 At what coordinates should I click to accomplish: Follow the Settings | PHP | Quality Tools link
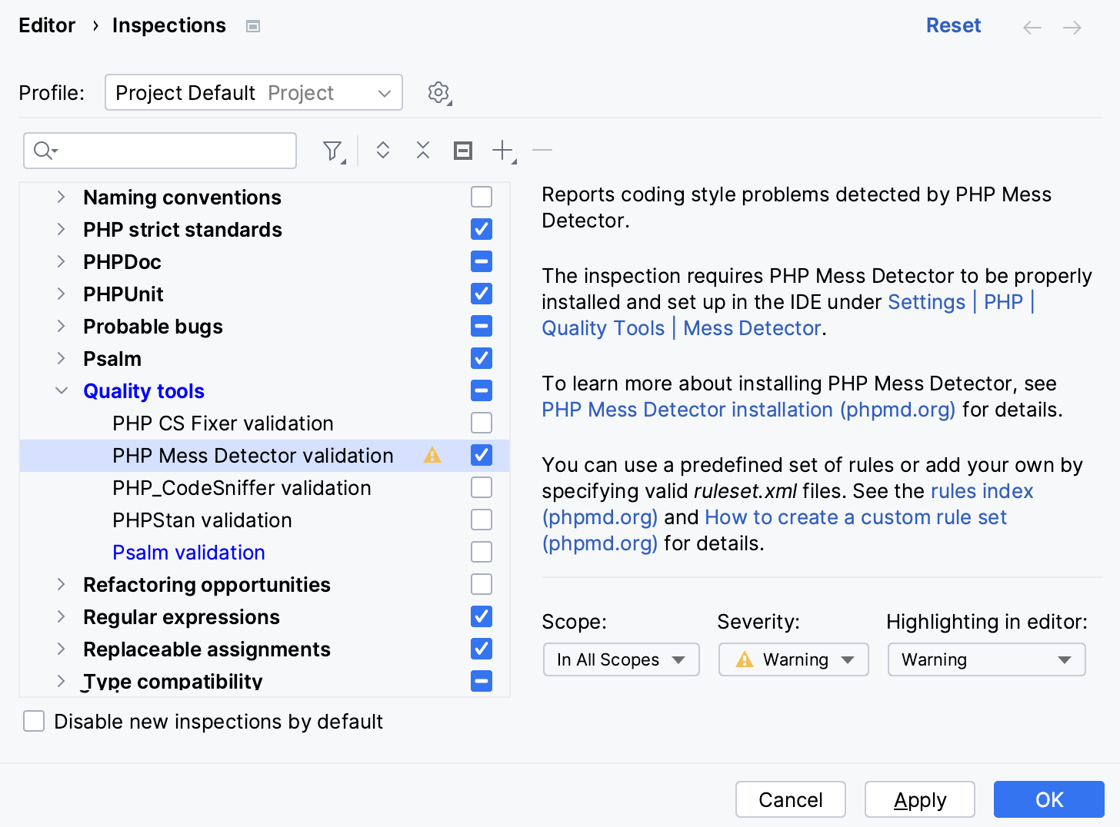(926, 301)
